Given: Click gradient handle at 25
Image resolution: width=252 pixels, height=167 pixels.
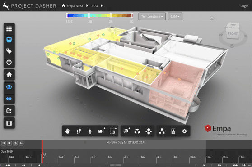Looking at the screenshot, I should [x=111, y=15].
